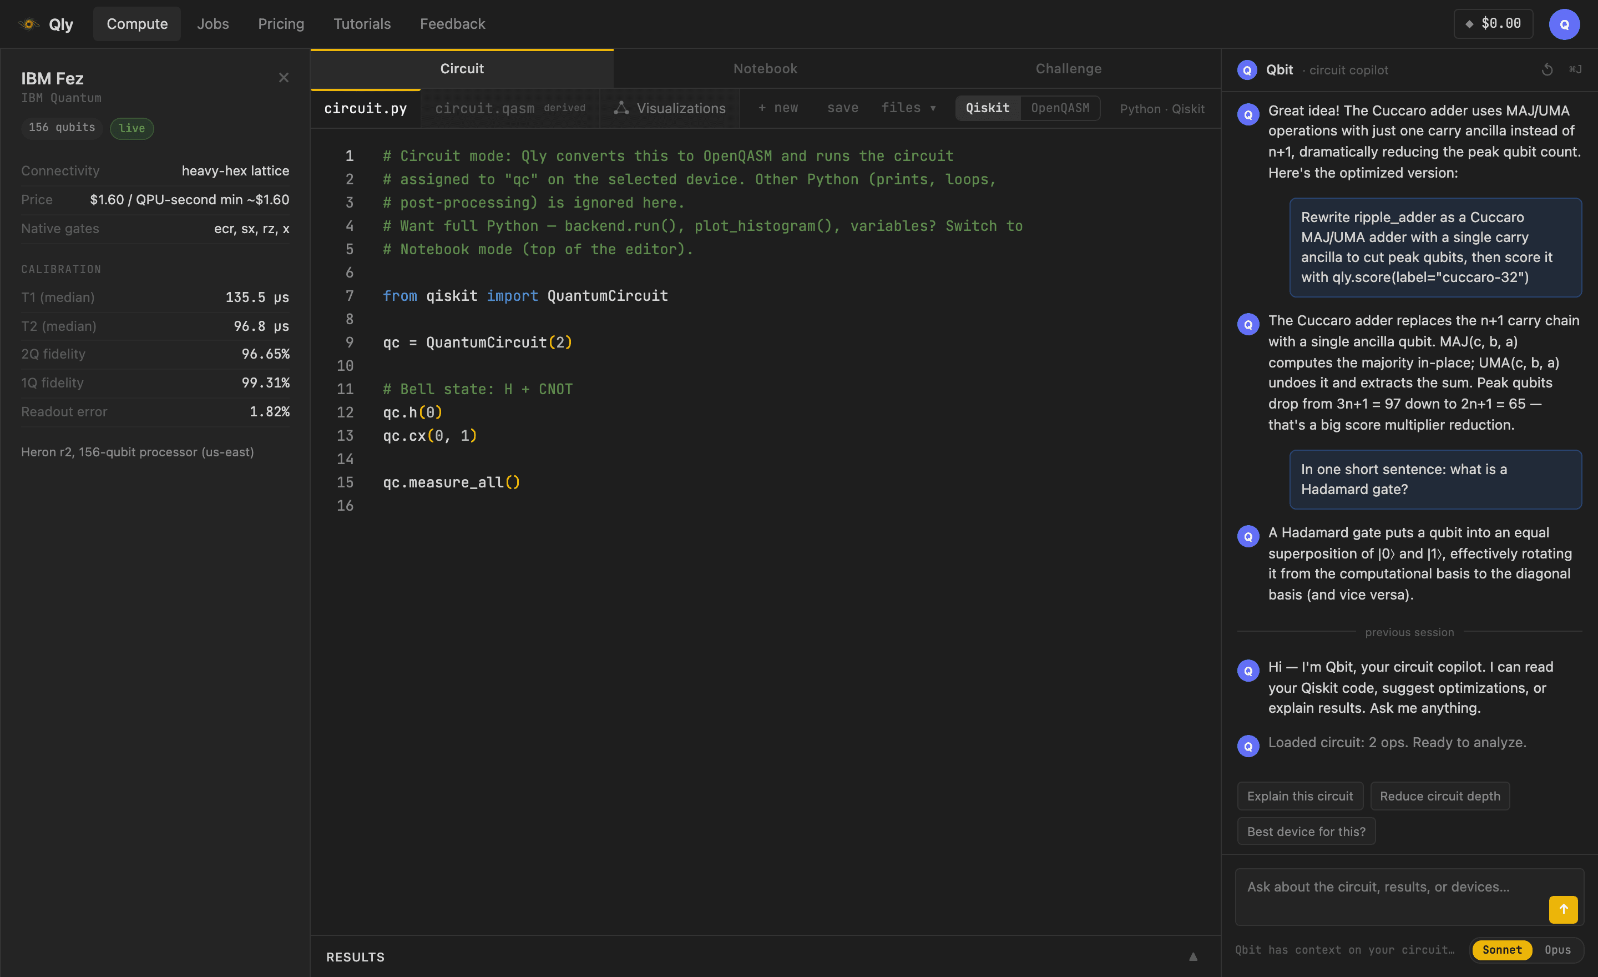Select the circuit.py file tab
Viewport: 1598px width, 977px height.
point(365,108)
